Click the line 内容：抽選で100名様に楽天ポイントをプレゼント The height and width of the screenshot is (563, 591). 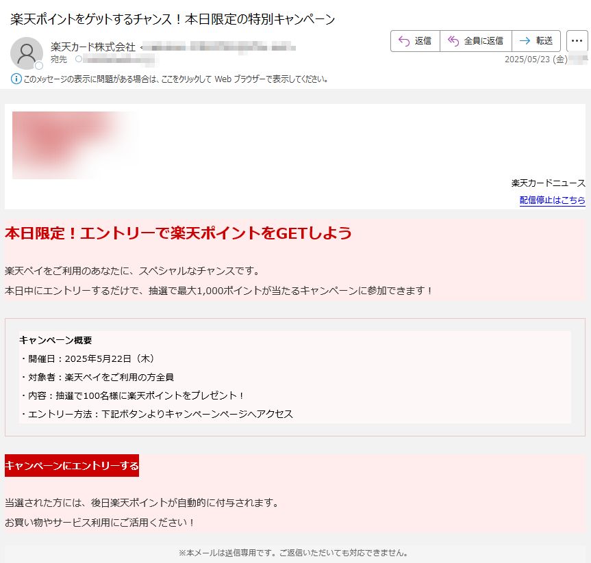click(x=131, y=395)
